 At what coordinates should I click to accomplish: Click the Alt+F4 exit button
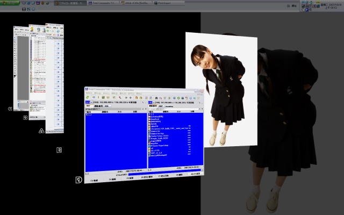click(x=195, y=174)
